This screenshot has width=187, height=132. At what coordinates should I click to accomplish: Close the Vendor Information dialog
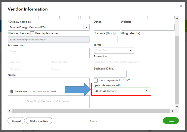click(x=181, y=6)
